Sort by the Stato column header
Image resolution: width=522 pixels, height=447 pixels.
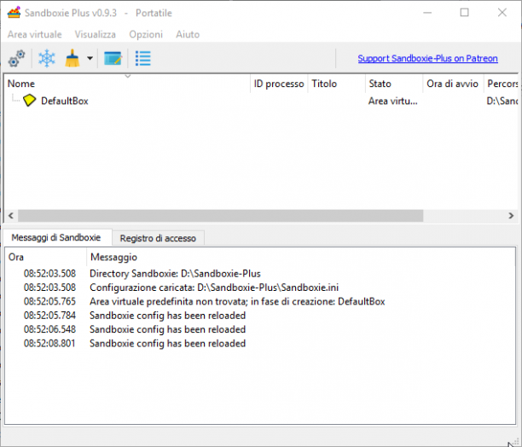pyautogui.click(x=394, y=84)
